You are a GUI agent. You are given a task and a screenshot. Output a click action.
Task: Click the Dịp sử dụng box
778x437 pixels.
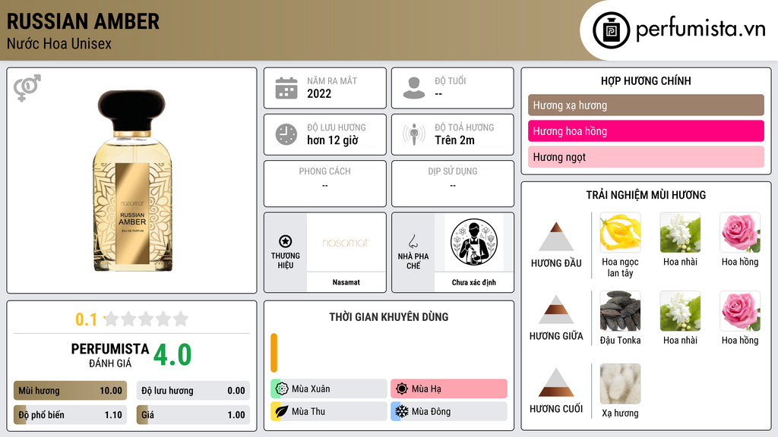click(x=453, y=184)
